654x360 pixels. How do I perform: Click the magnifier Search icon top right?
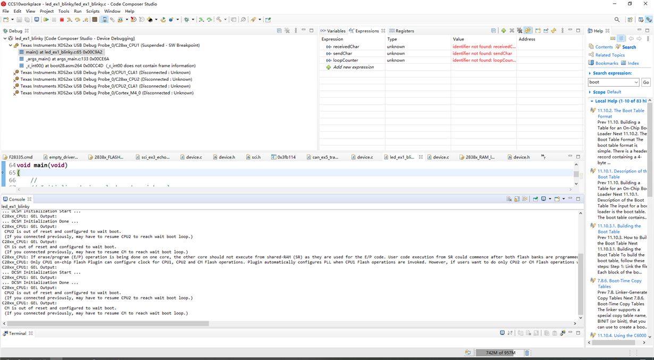point(617,20)
